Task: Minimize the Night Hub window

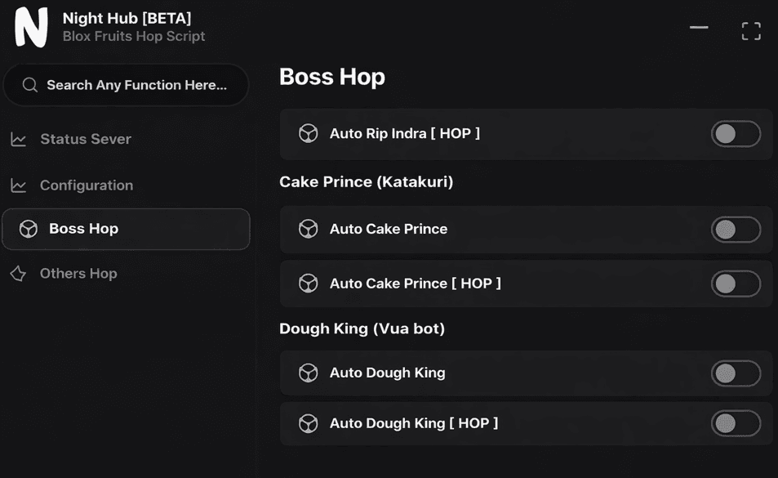Action: click(x=699, y=28)
